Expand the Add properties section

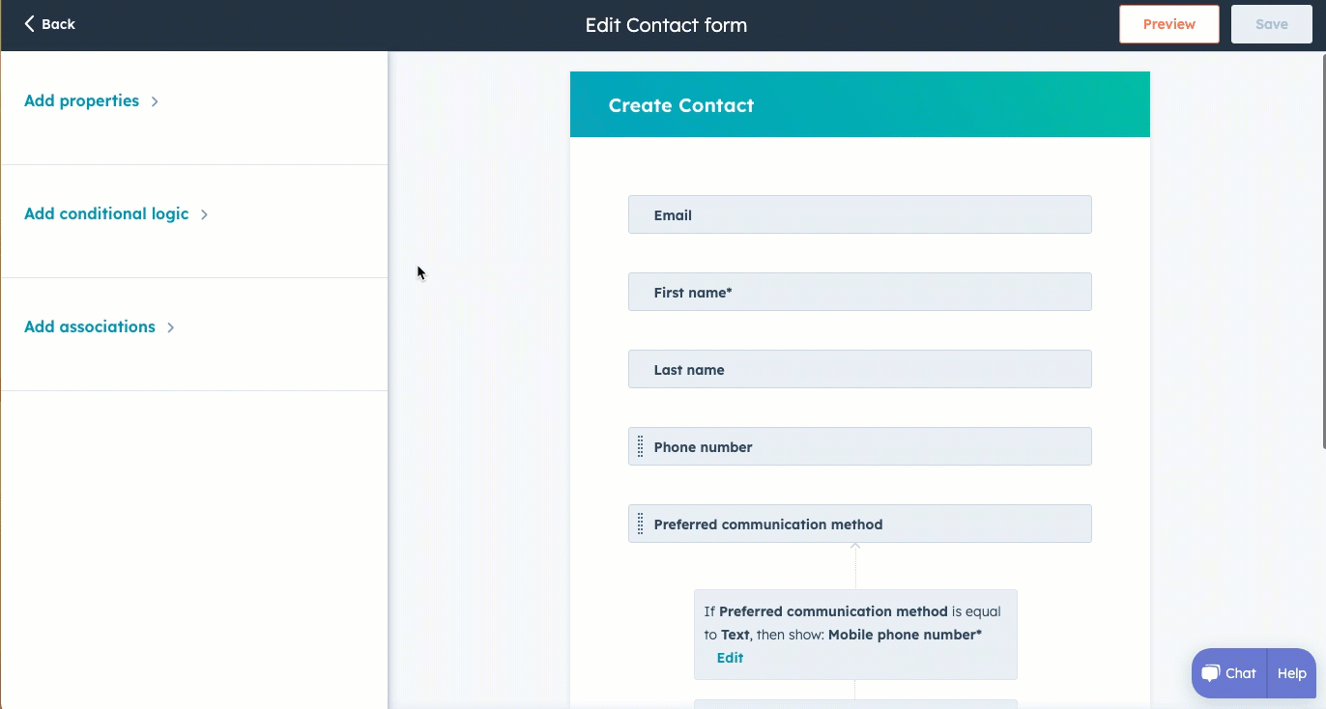point(92,100)
